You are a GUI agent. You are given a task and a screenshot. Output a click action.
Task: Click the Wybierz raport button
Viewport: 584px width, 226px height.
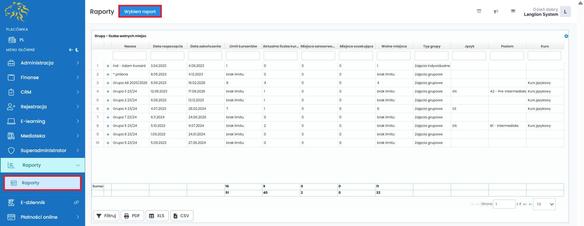pos(140,12)
